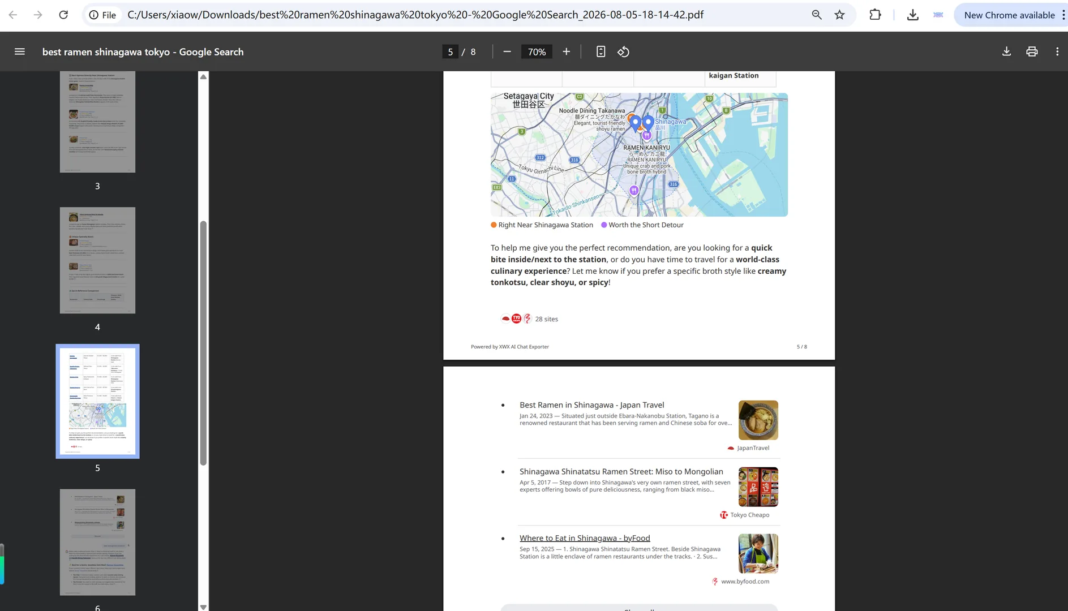Bookmark this tab with the star
This screenshot has width=1068, height=611.
click(x=839, y=15)
